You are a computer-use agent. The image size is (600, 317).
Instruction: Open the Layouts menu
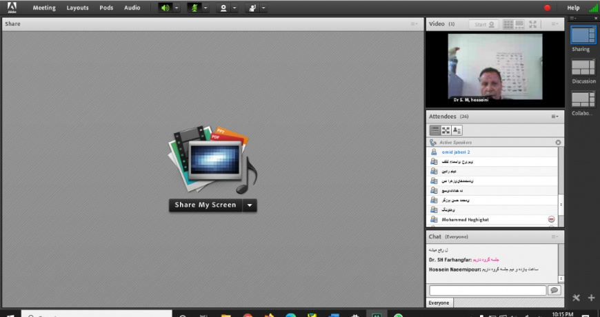(77, 8)
